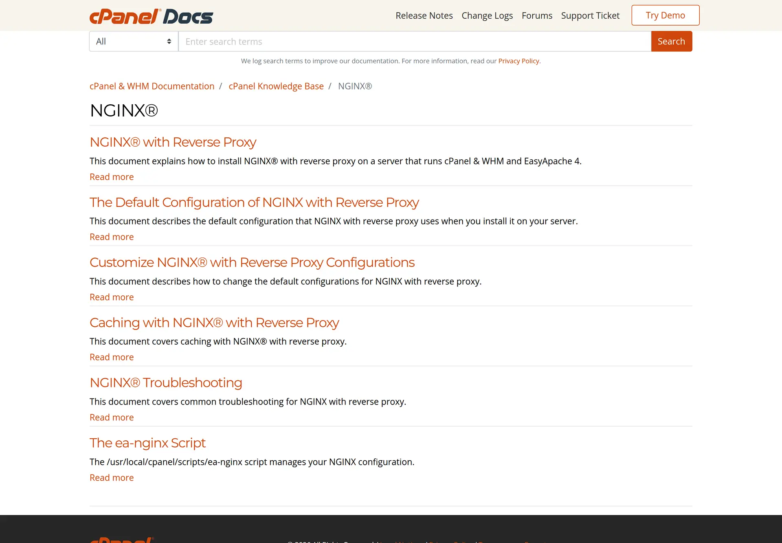This screenshot has width=782, height=543.
Task: Click the Try Demo button
Action: click(x=666, y=15)
